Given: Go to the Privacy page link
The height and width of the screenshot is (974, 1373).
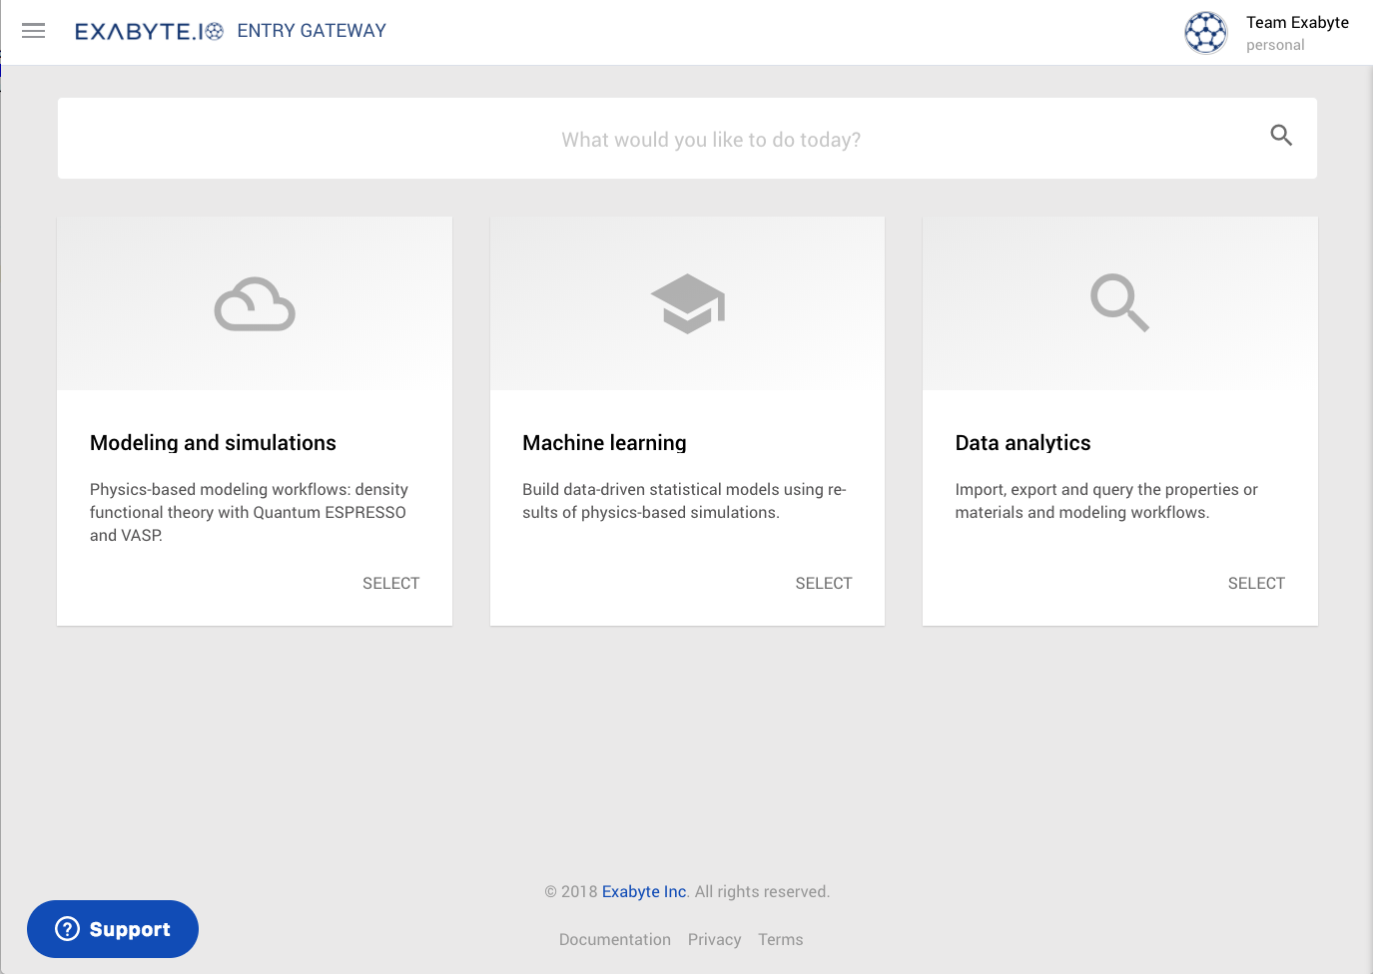Looking at the screenshot, I should click(714, 939).
